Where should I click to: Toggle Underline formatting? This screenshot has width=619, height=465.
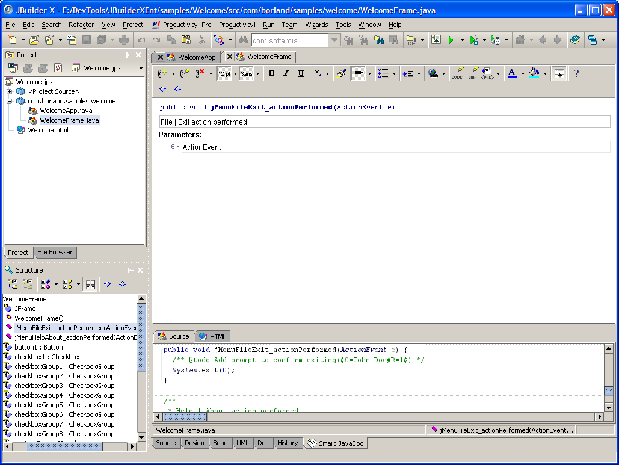click(301, 73)
